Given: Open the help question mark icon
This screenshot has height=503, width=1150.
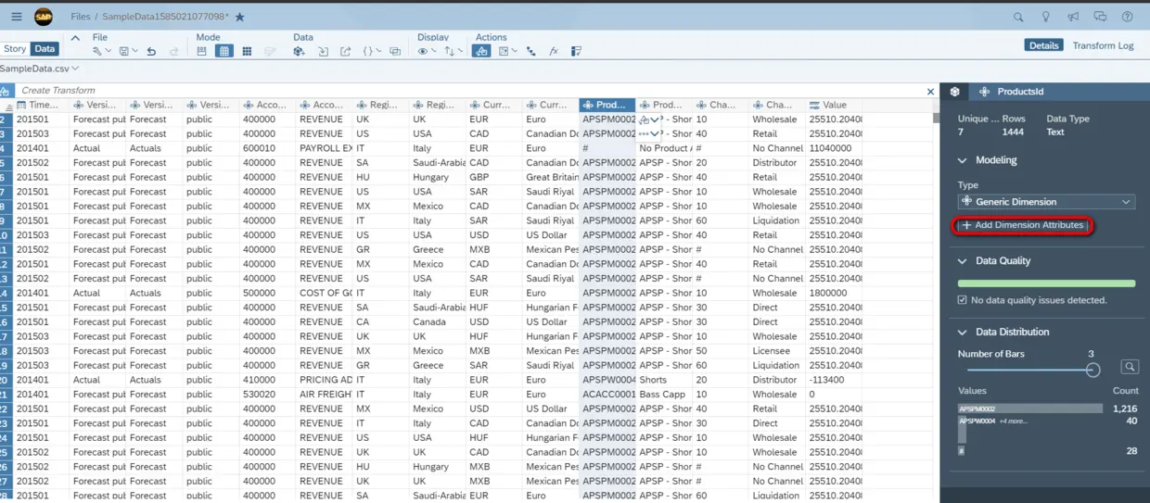Looking at the screenshot, I should (1128, 17).
